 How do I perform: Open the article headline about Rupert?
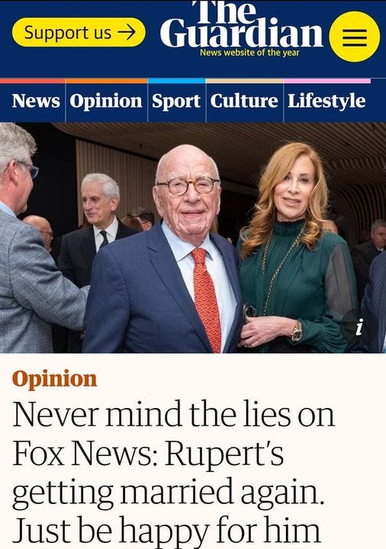point(173,472)
